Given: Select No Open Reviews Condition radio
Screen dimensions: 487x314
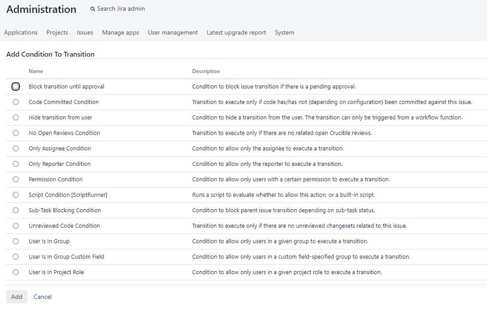Looking at the screenshot, I should coord(16,133).
